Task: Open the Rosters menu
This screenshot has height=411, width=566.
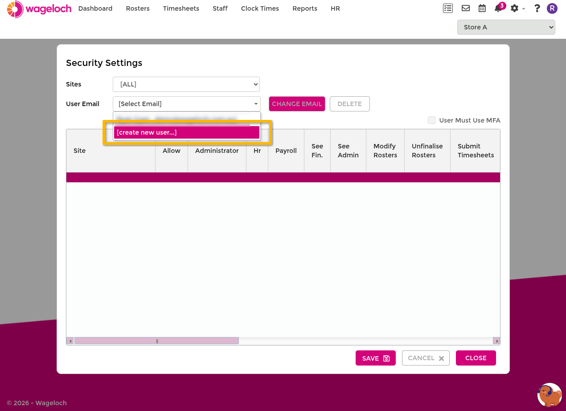Action: click(x=138, y=8)
